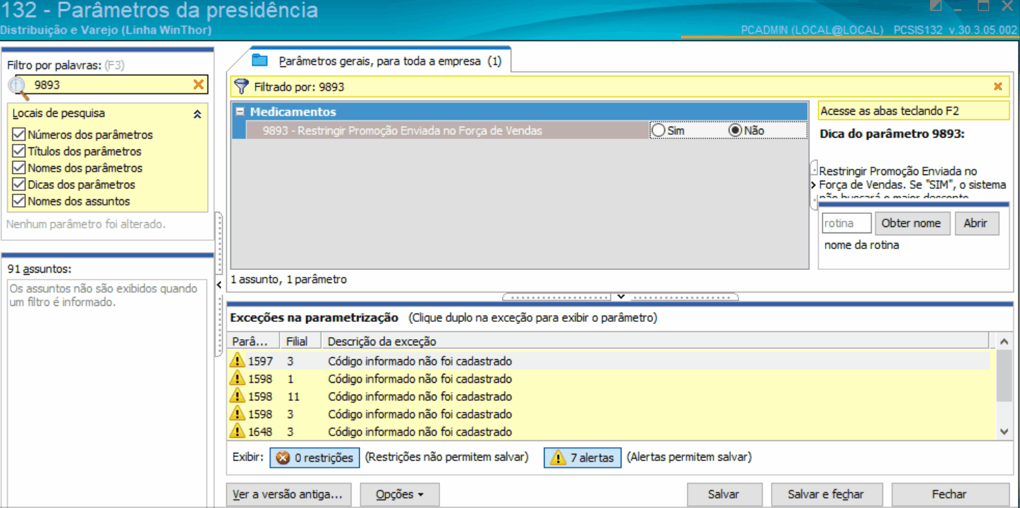Viewport: 1020px width, 508px height.
Task: Click the exceptions list scroll down arrow
Action: click(1004, 431)
